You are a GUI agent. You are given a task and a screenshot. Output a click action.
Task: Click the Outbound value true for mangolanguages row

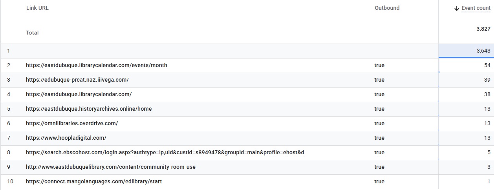[x=379, y=181]
